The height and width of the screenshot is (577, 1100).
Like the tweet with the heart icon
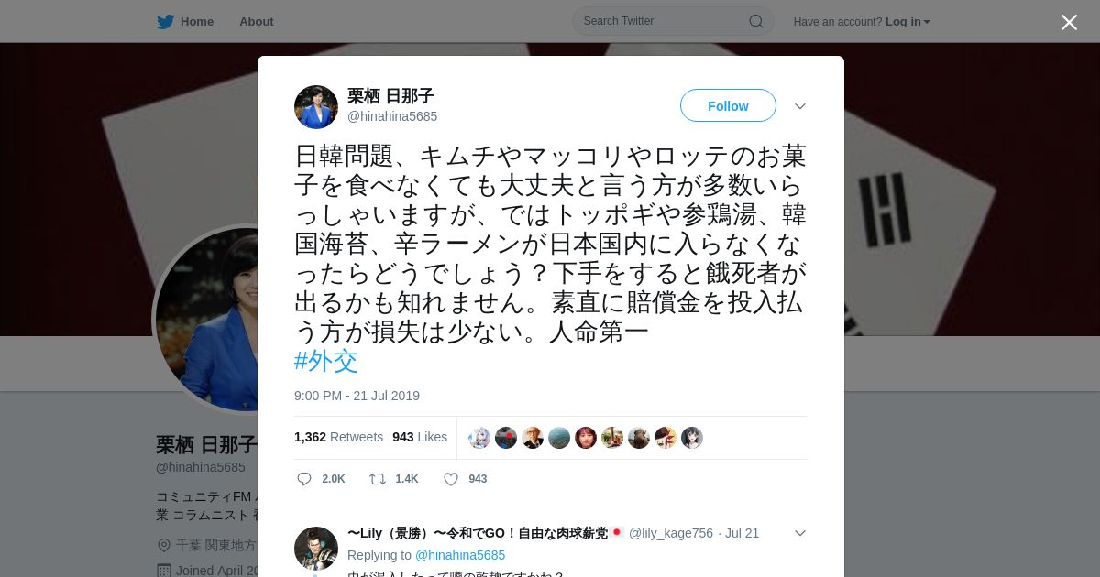pyautogui.click(x=451, y=479)
